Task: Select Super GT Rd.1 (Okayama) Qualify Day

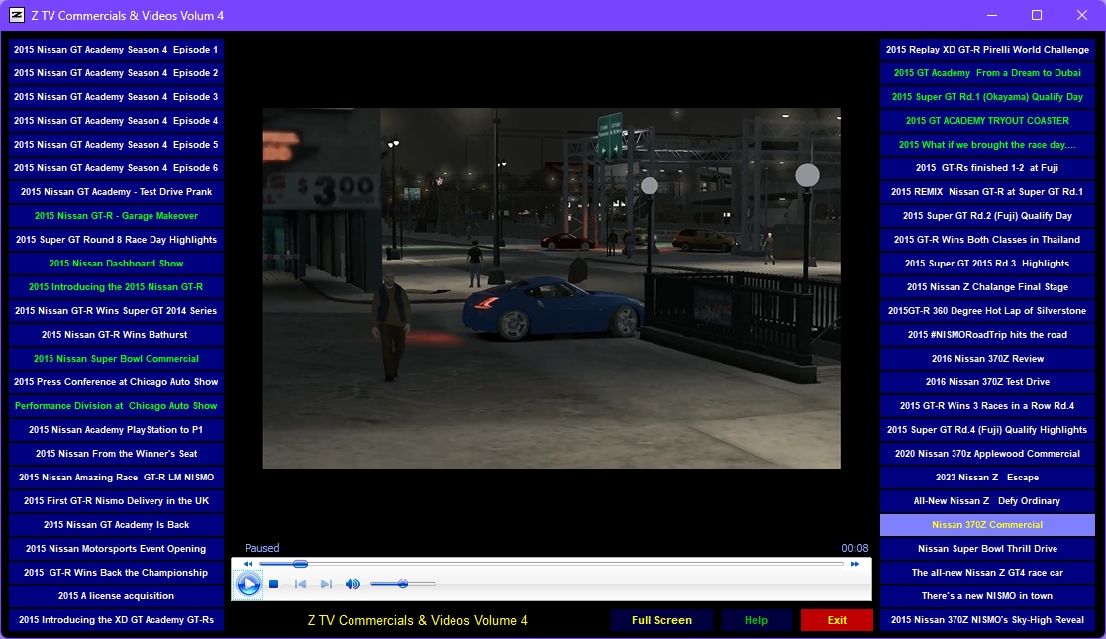Action: point(987,97)
